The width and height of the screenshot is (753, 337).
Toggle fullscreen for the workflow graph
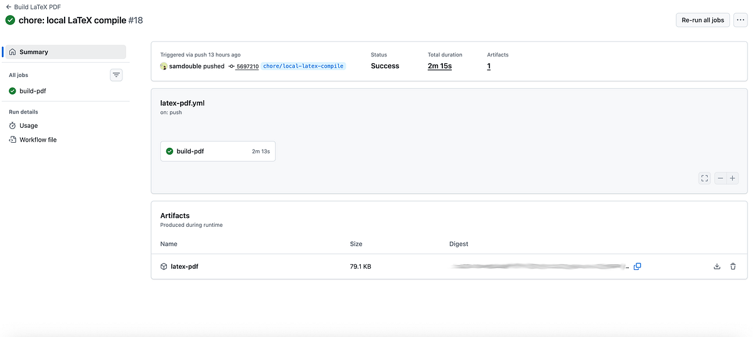point(705,178)
